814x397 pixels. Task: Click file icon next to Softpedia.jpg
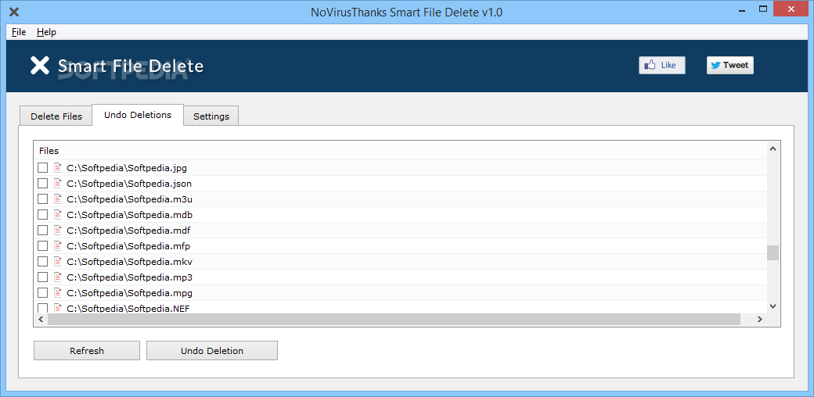[x=58, y=168]
